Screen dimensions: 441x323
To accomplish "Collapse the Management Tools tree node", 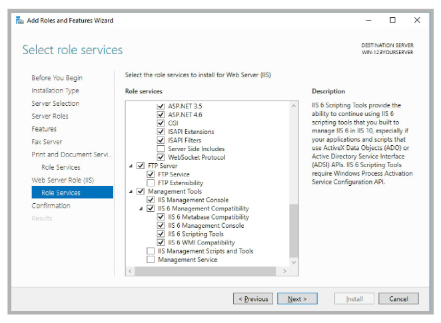I will click(131, 192).
